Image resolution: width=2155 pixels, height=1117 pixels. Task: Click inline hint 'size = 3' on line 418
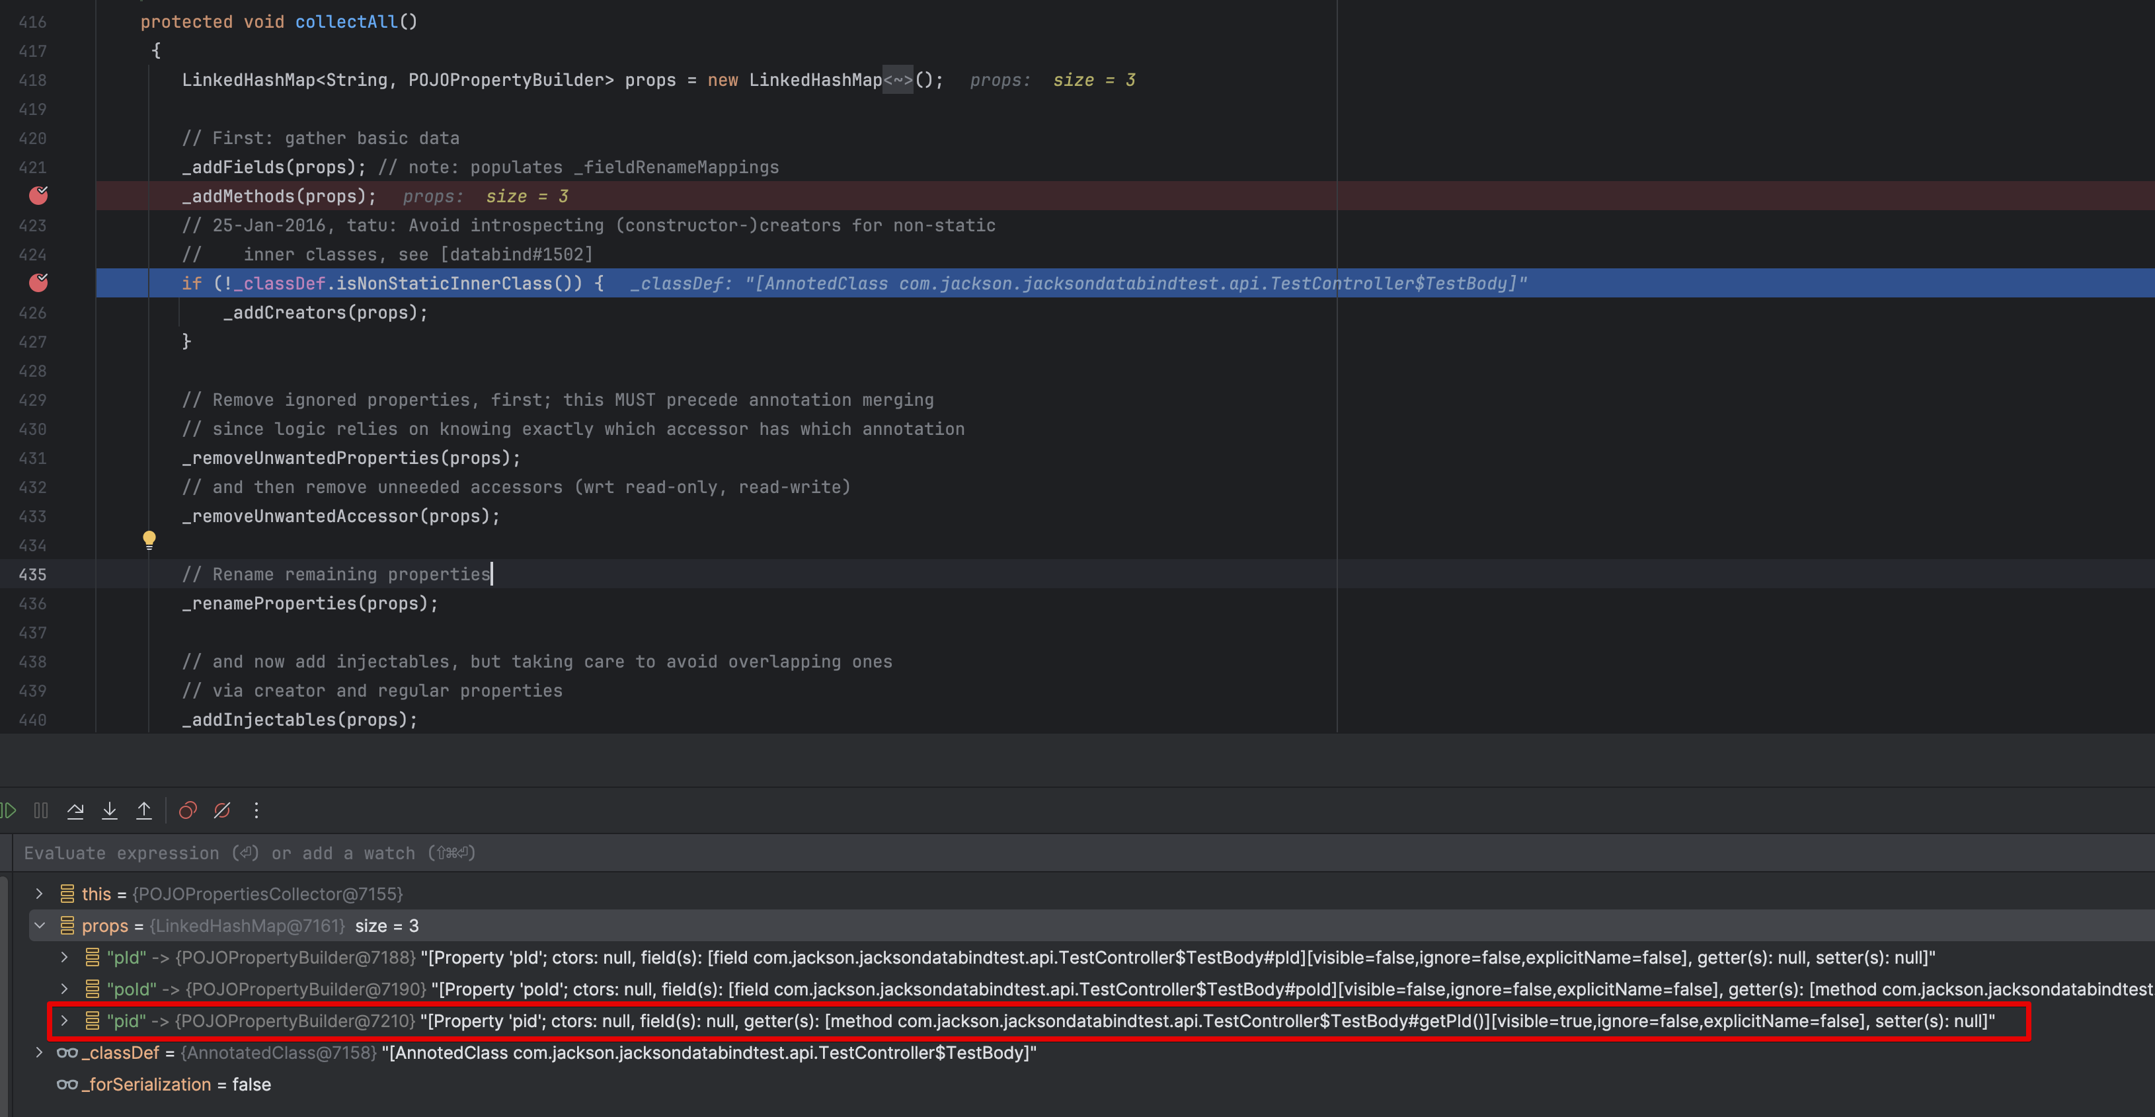point(1093,81)
